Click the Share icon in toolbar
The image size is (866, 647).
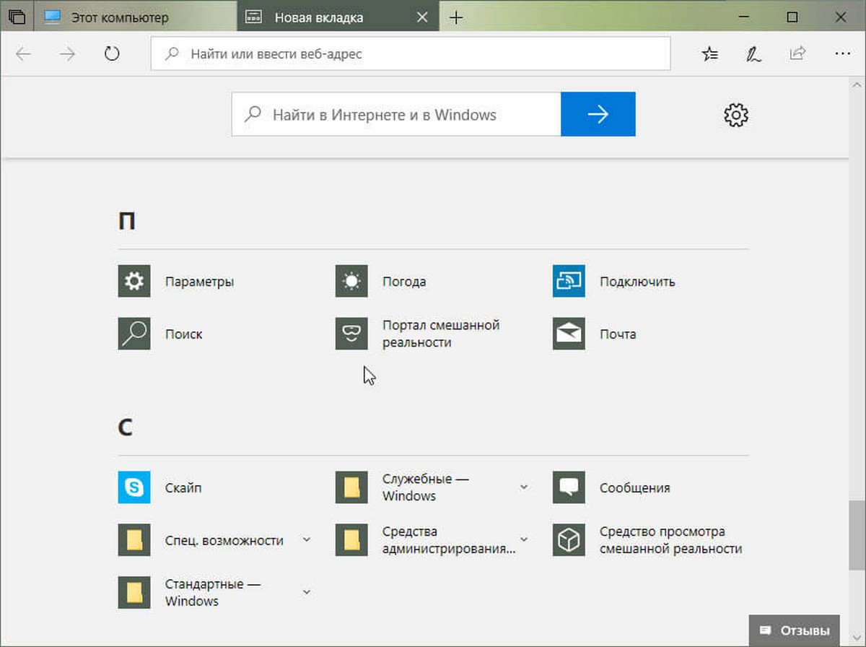click(x=797, y=53)
